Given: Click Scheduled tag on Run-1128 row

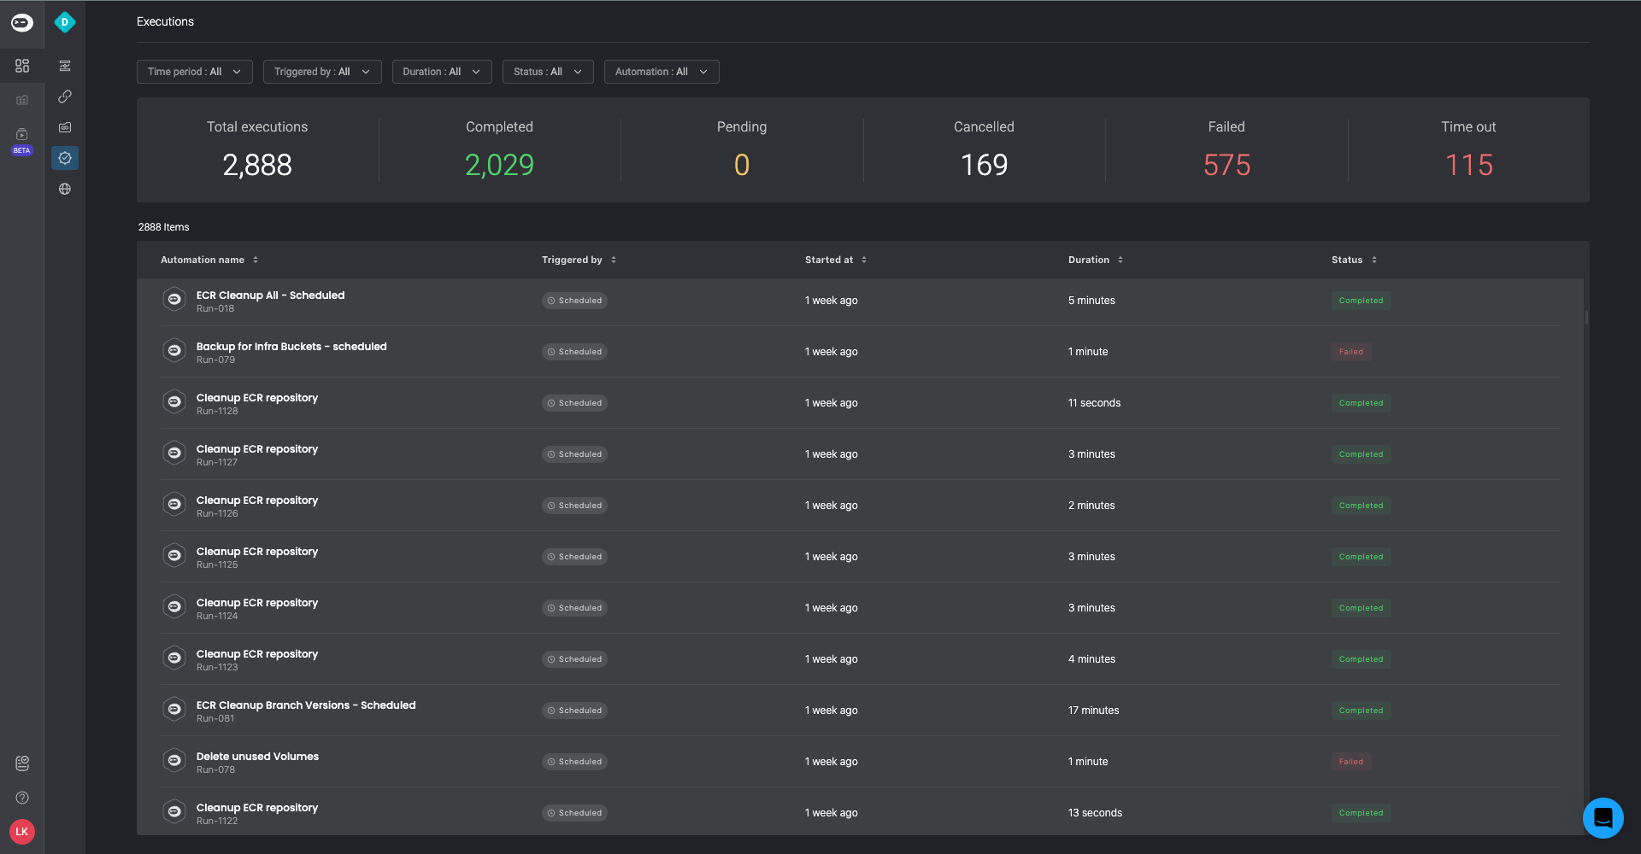Looking at the screenshot, I should (x=574, y=403).
